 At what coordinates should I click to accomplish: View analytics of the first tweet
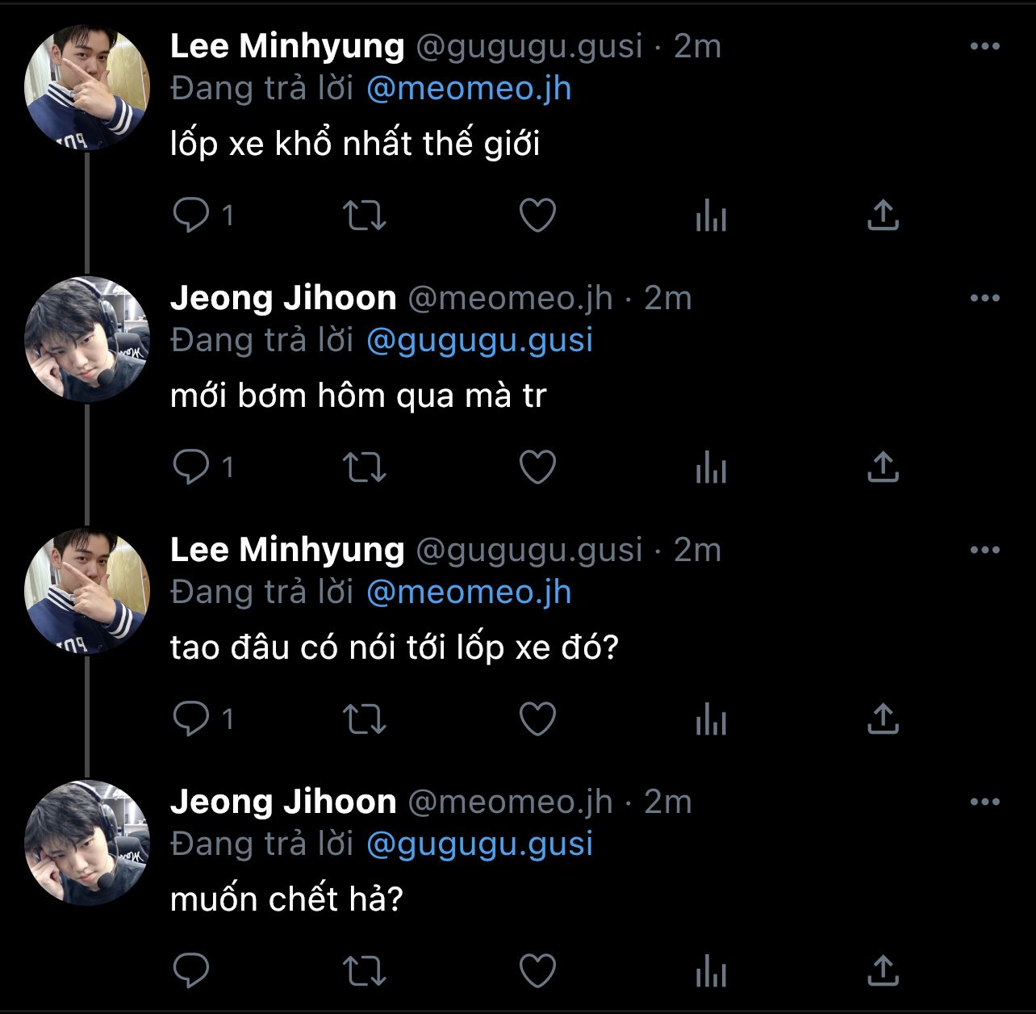click(711, 216)
